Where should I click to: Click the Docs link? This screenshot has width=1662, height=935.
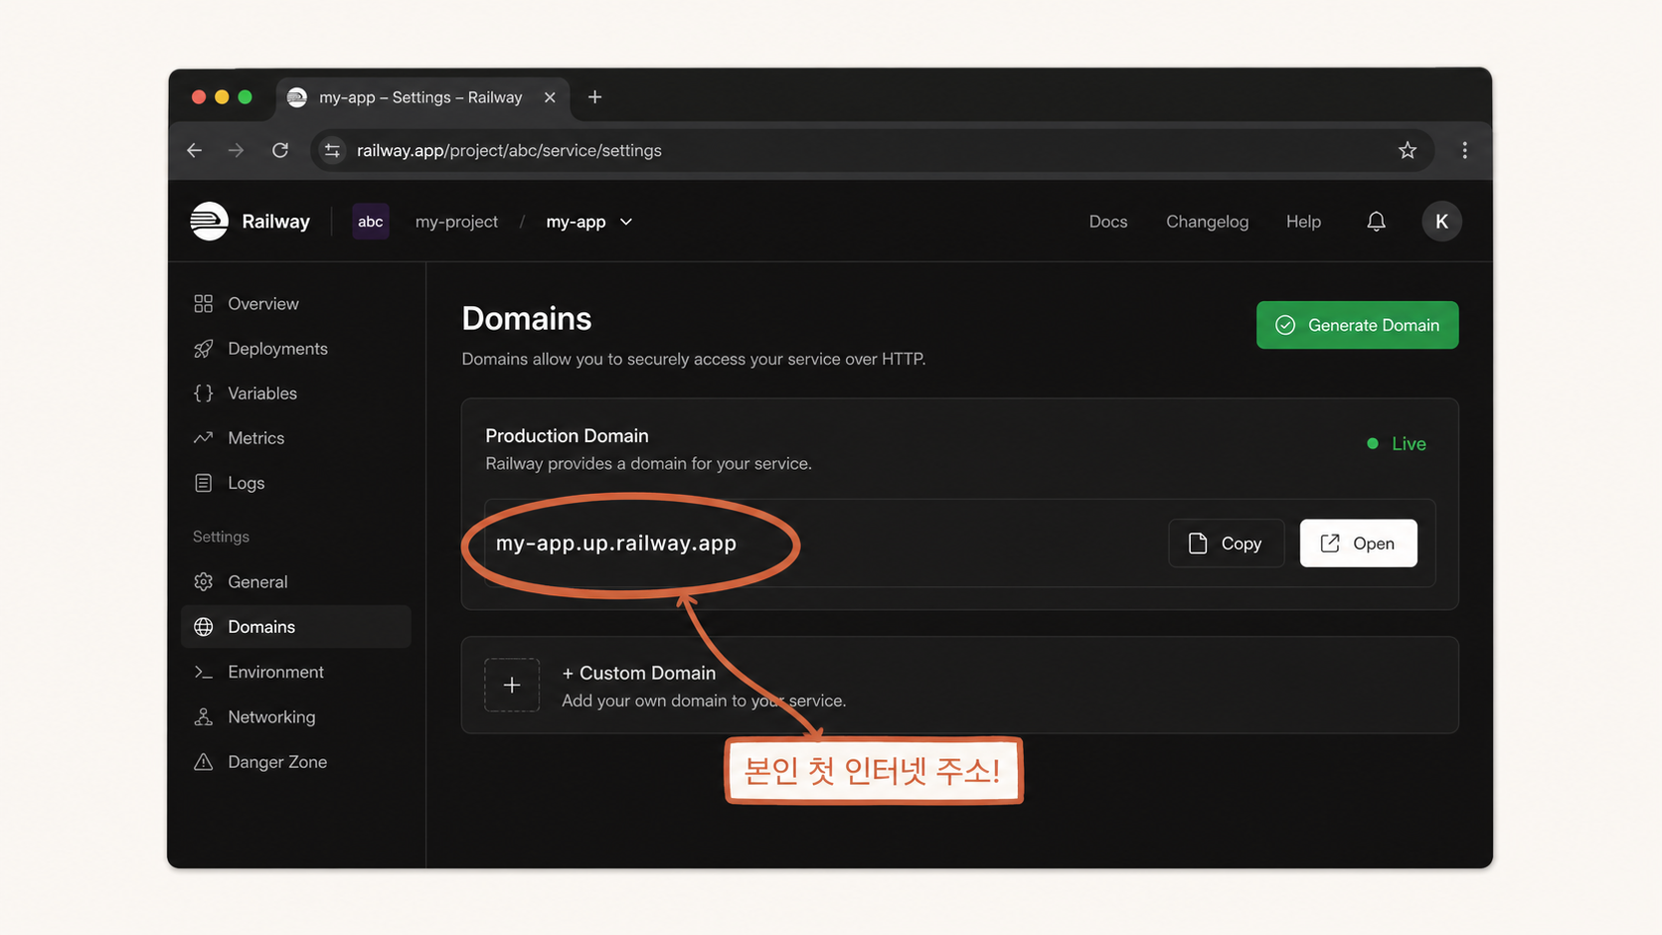point(1108,222)
